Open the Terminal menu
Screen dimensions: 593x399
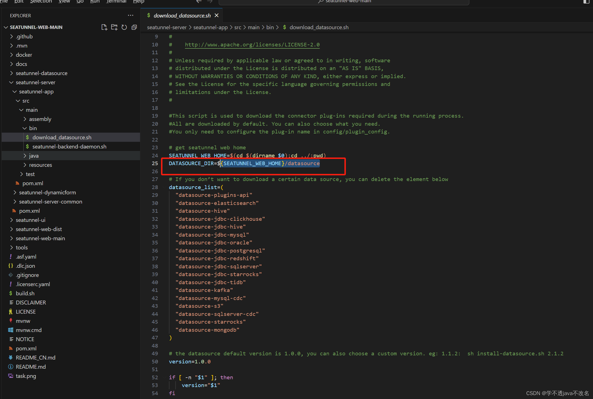point(116,1)
